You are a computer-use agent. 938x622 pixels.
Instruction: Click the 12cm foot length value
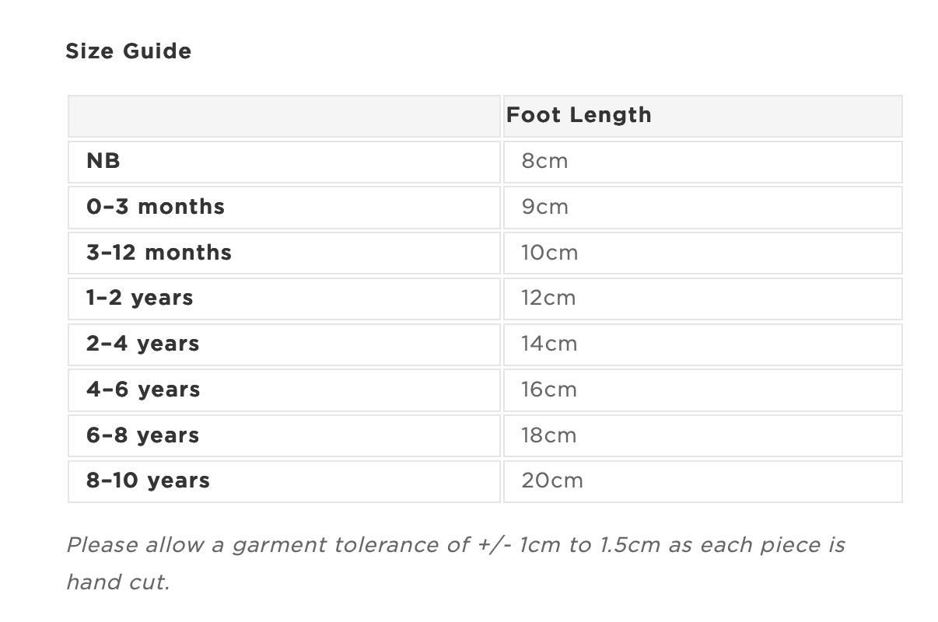pyautogui.click(x=548, y=298)
